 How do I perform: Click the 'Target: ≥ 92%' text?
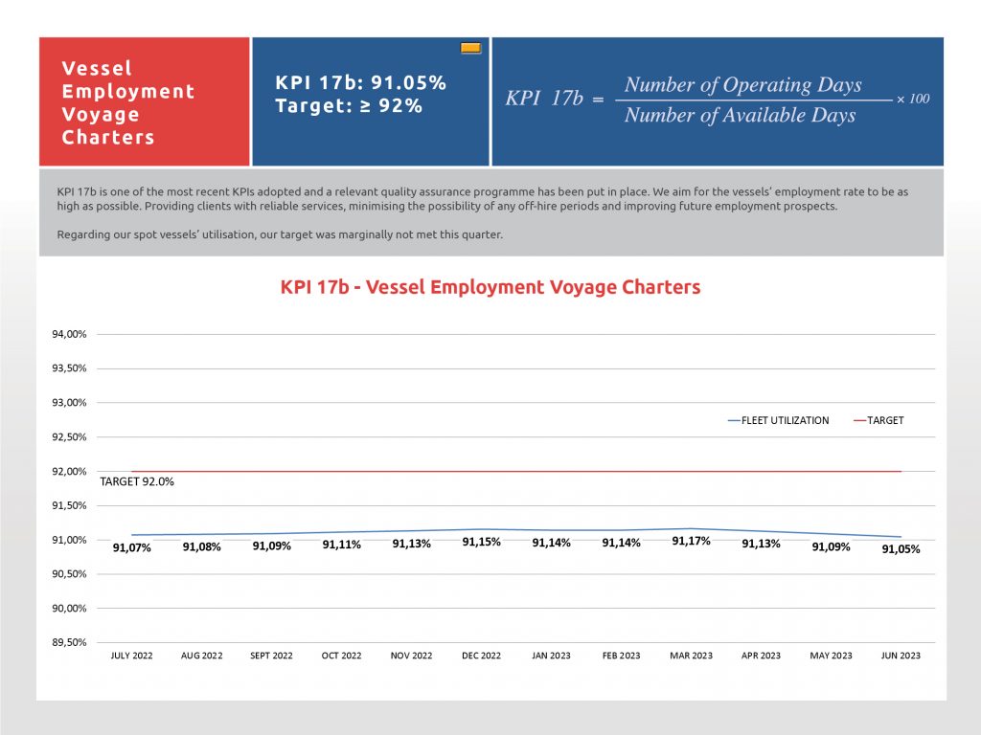(349, 105)
